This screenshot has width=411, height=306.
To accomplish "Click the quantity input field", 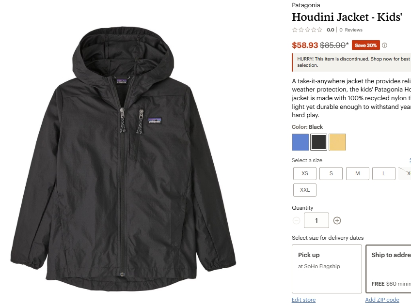I will tap(316, 220).
